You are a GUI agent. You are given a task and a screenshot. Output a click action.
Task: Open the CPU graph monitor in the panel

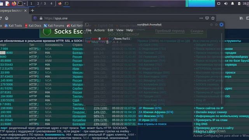200,3
